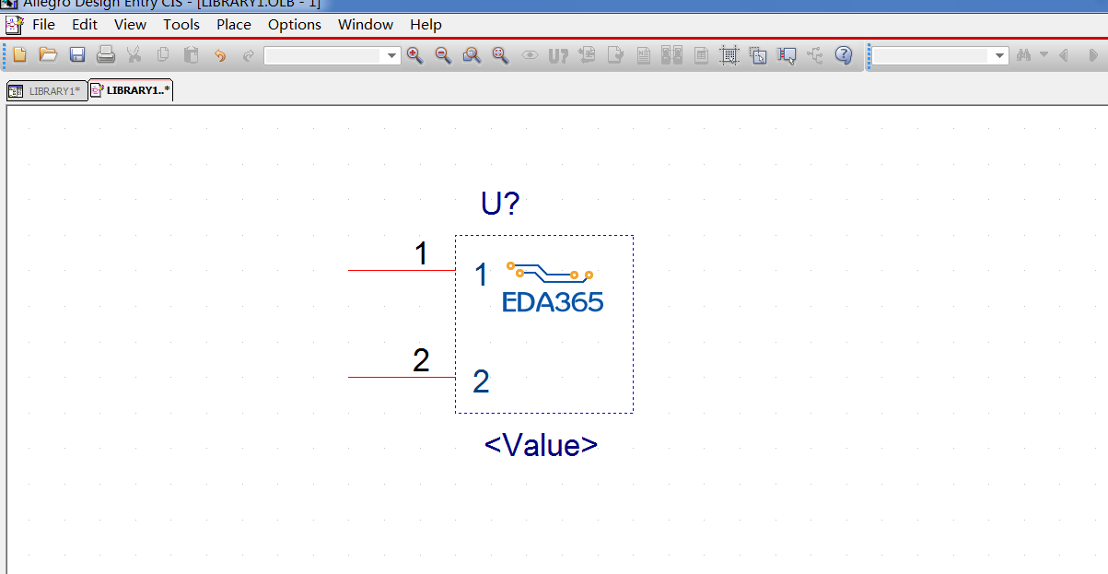Click the EDA365 logo image in part
The width and height of the screenshot is (1108, 574).
pos(553,287)
